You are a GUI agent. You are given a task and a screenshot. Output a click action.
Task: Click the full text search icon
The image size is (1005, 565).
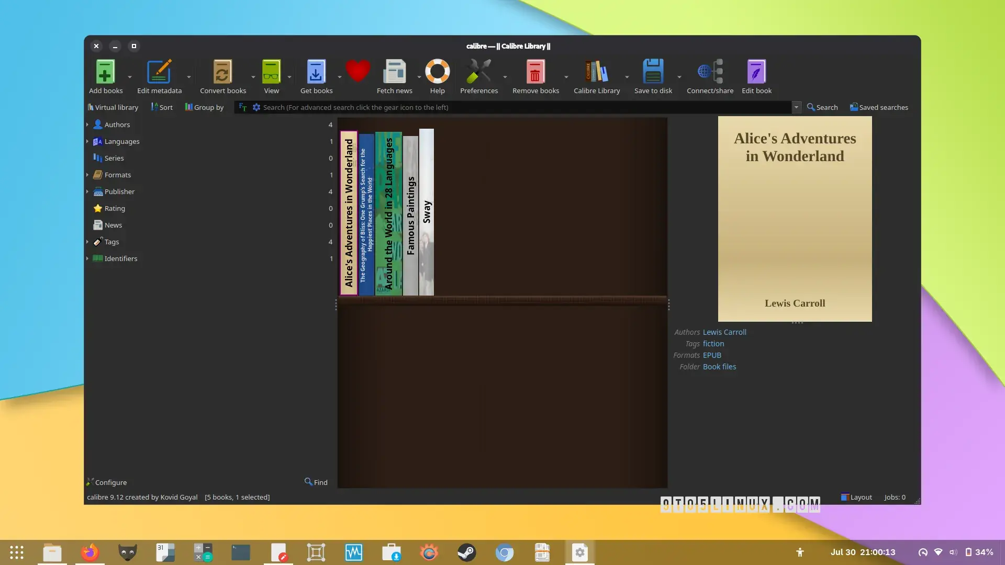click(x=243, y=107)
